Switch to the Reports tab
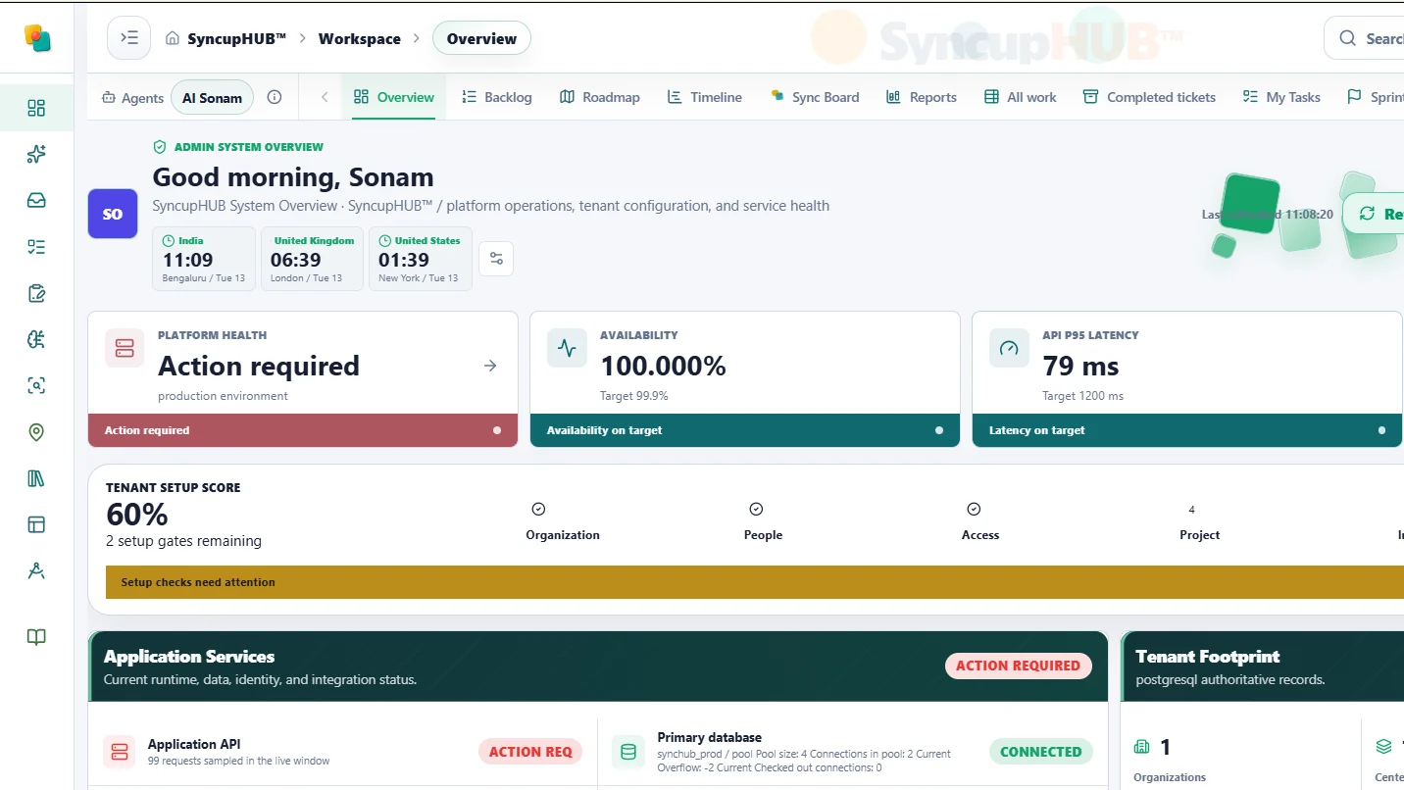 pos(922,97)
